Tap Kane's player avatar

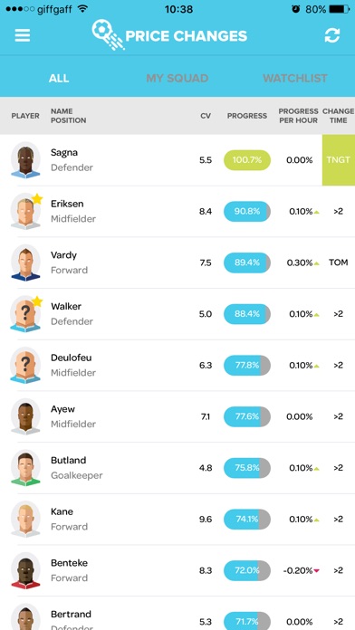[x=25, y=519]
